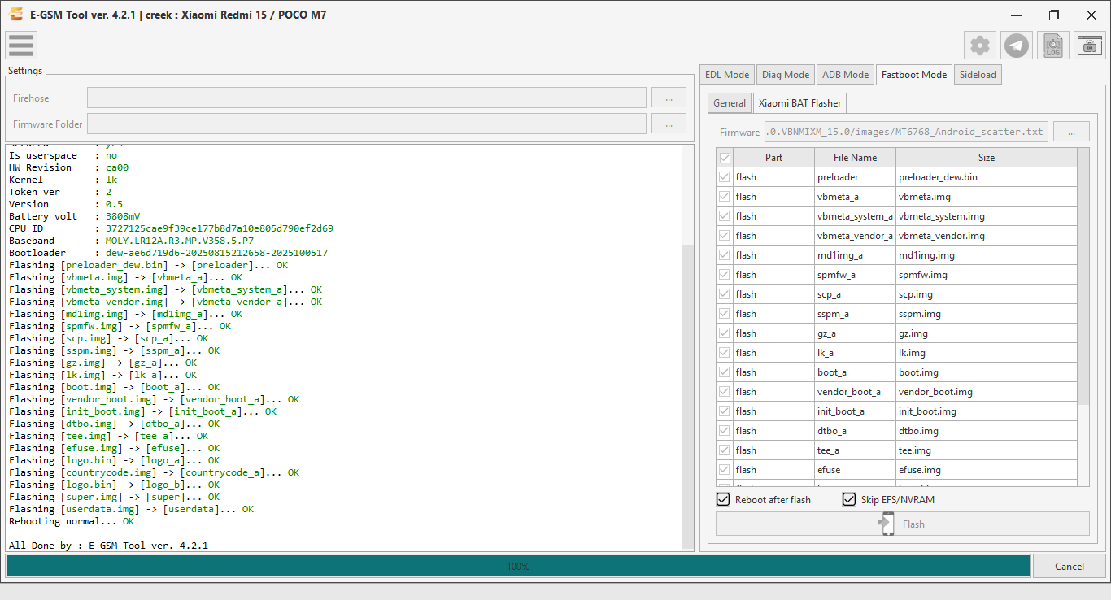Select the scp.img cell

point(987,294)
